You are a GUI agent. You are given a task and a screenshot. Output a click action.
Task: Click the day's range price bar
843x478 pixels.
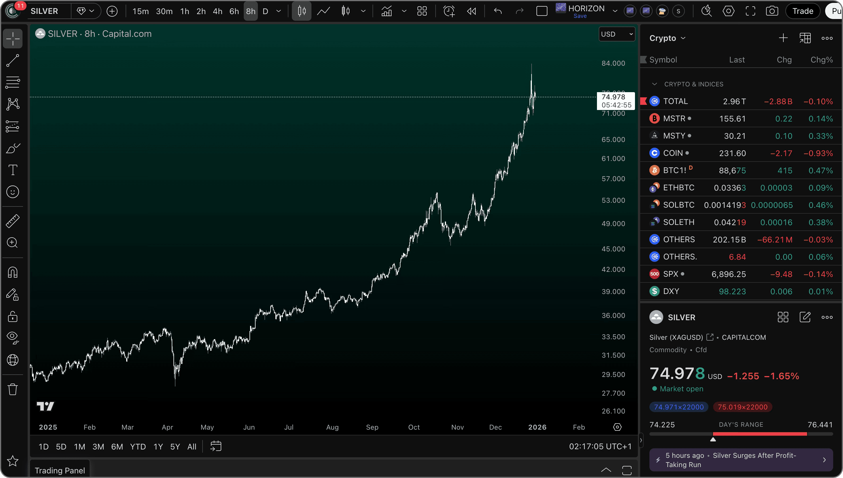(741, 434)
